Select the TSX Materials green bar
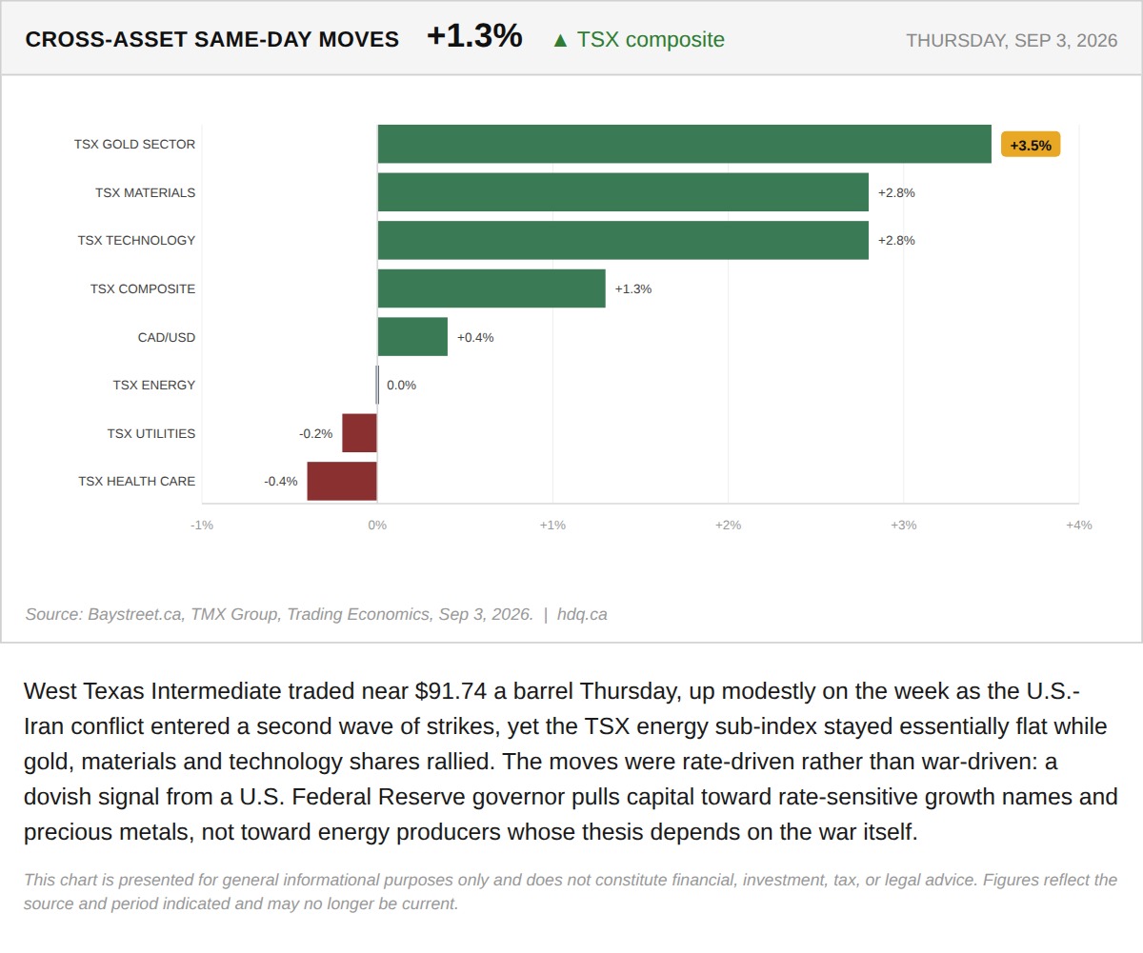 (623, 192)
